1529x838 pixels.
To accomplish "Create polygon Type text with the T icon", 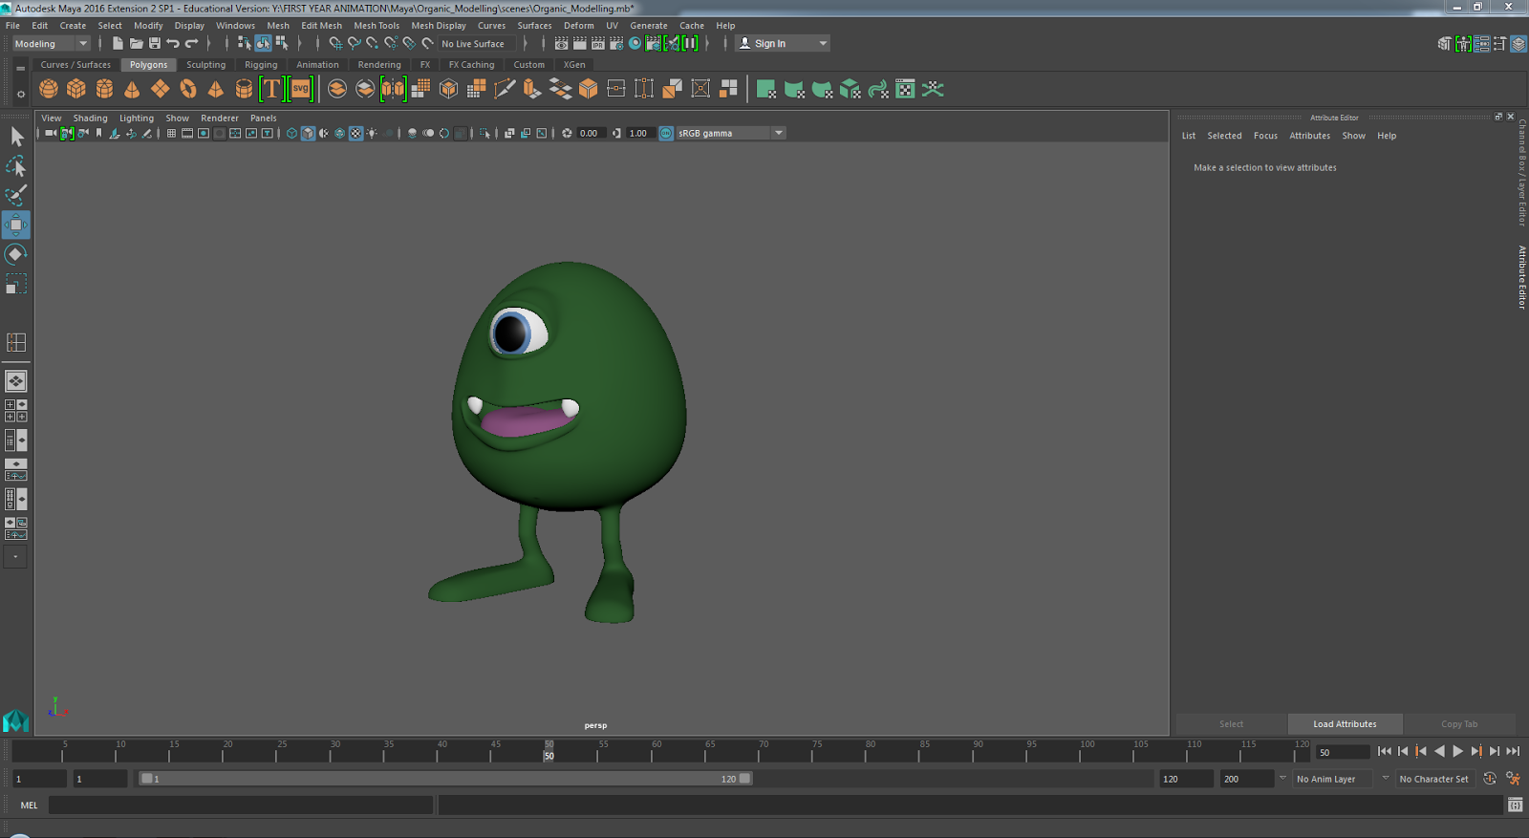I will [272, 89].
